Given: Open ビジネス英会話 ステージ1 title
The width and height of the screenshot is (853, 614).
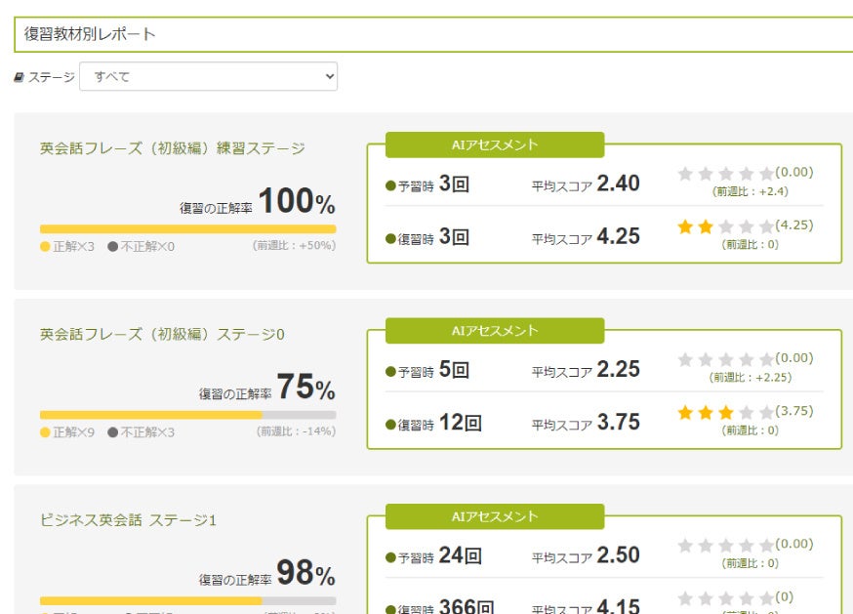Looking at the screenshot, I should pyautogui.click(x=128, y=520).
